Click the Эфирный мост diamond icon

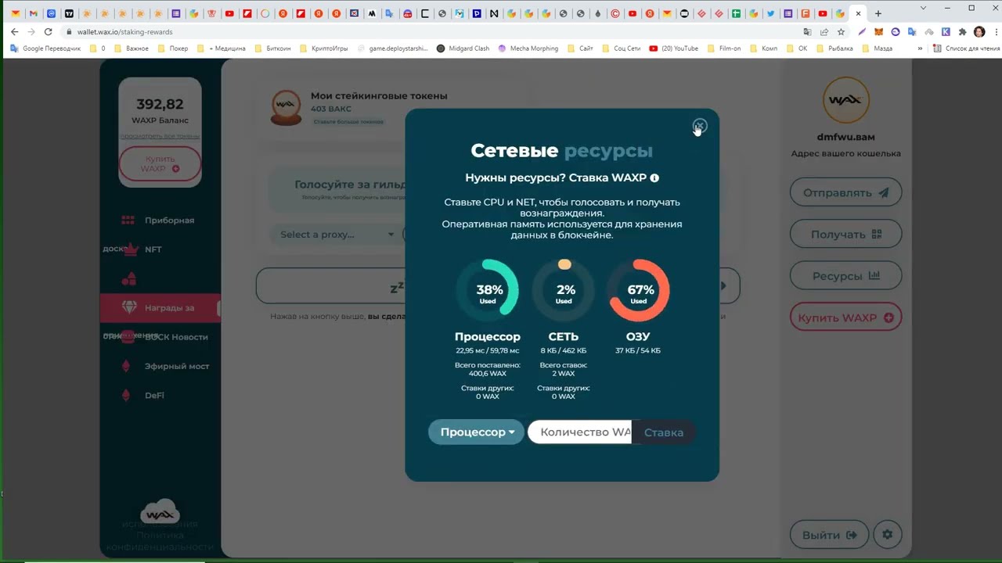(126, 366)
